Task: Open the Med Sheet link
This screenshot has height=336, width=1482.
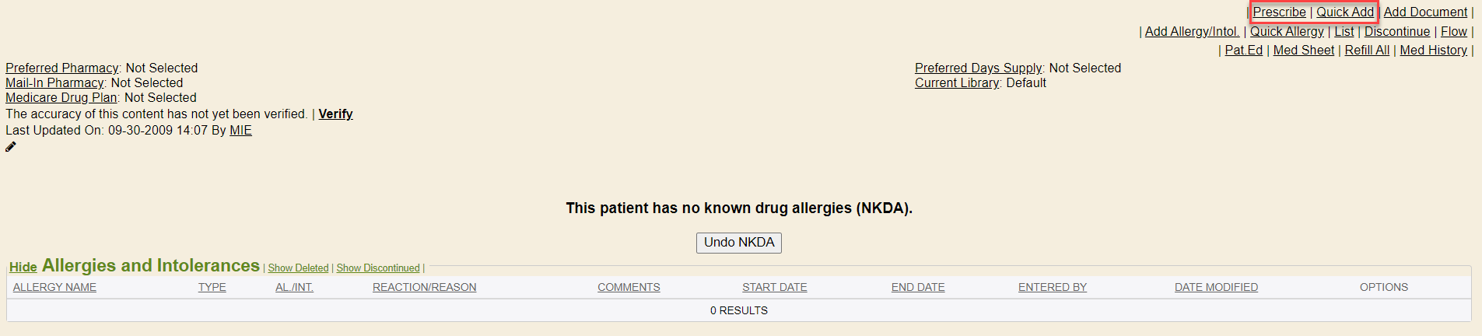Action: [x=1303, y=51]
